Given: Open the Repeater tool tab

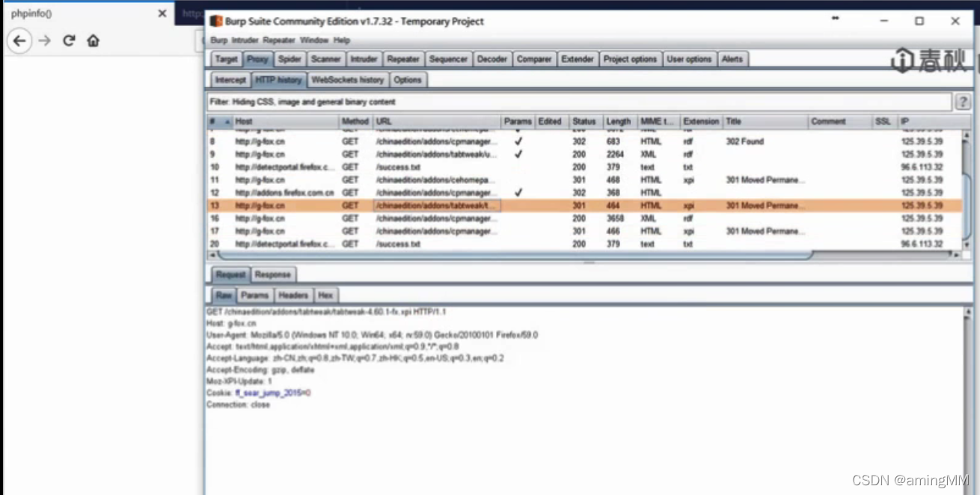Looking at the screenshot, I should (x=403, y=59).
